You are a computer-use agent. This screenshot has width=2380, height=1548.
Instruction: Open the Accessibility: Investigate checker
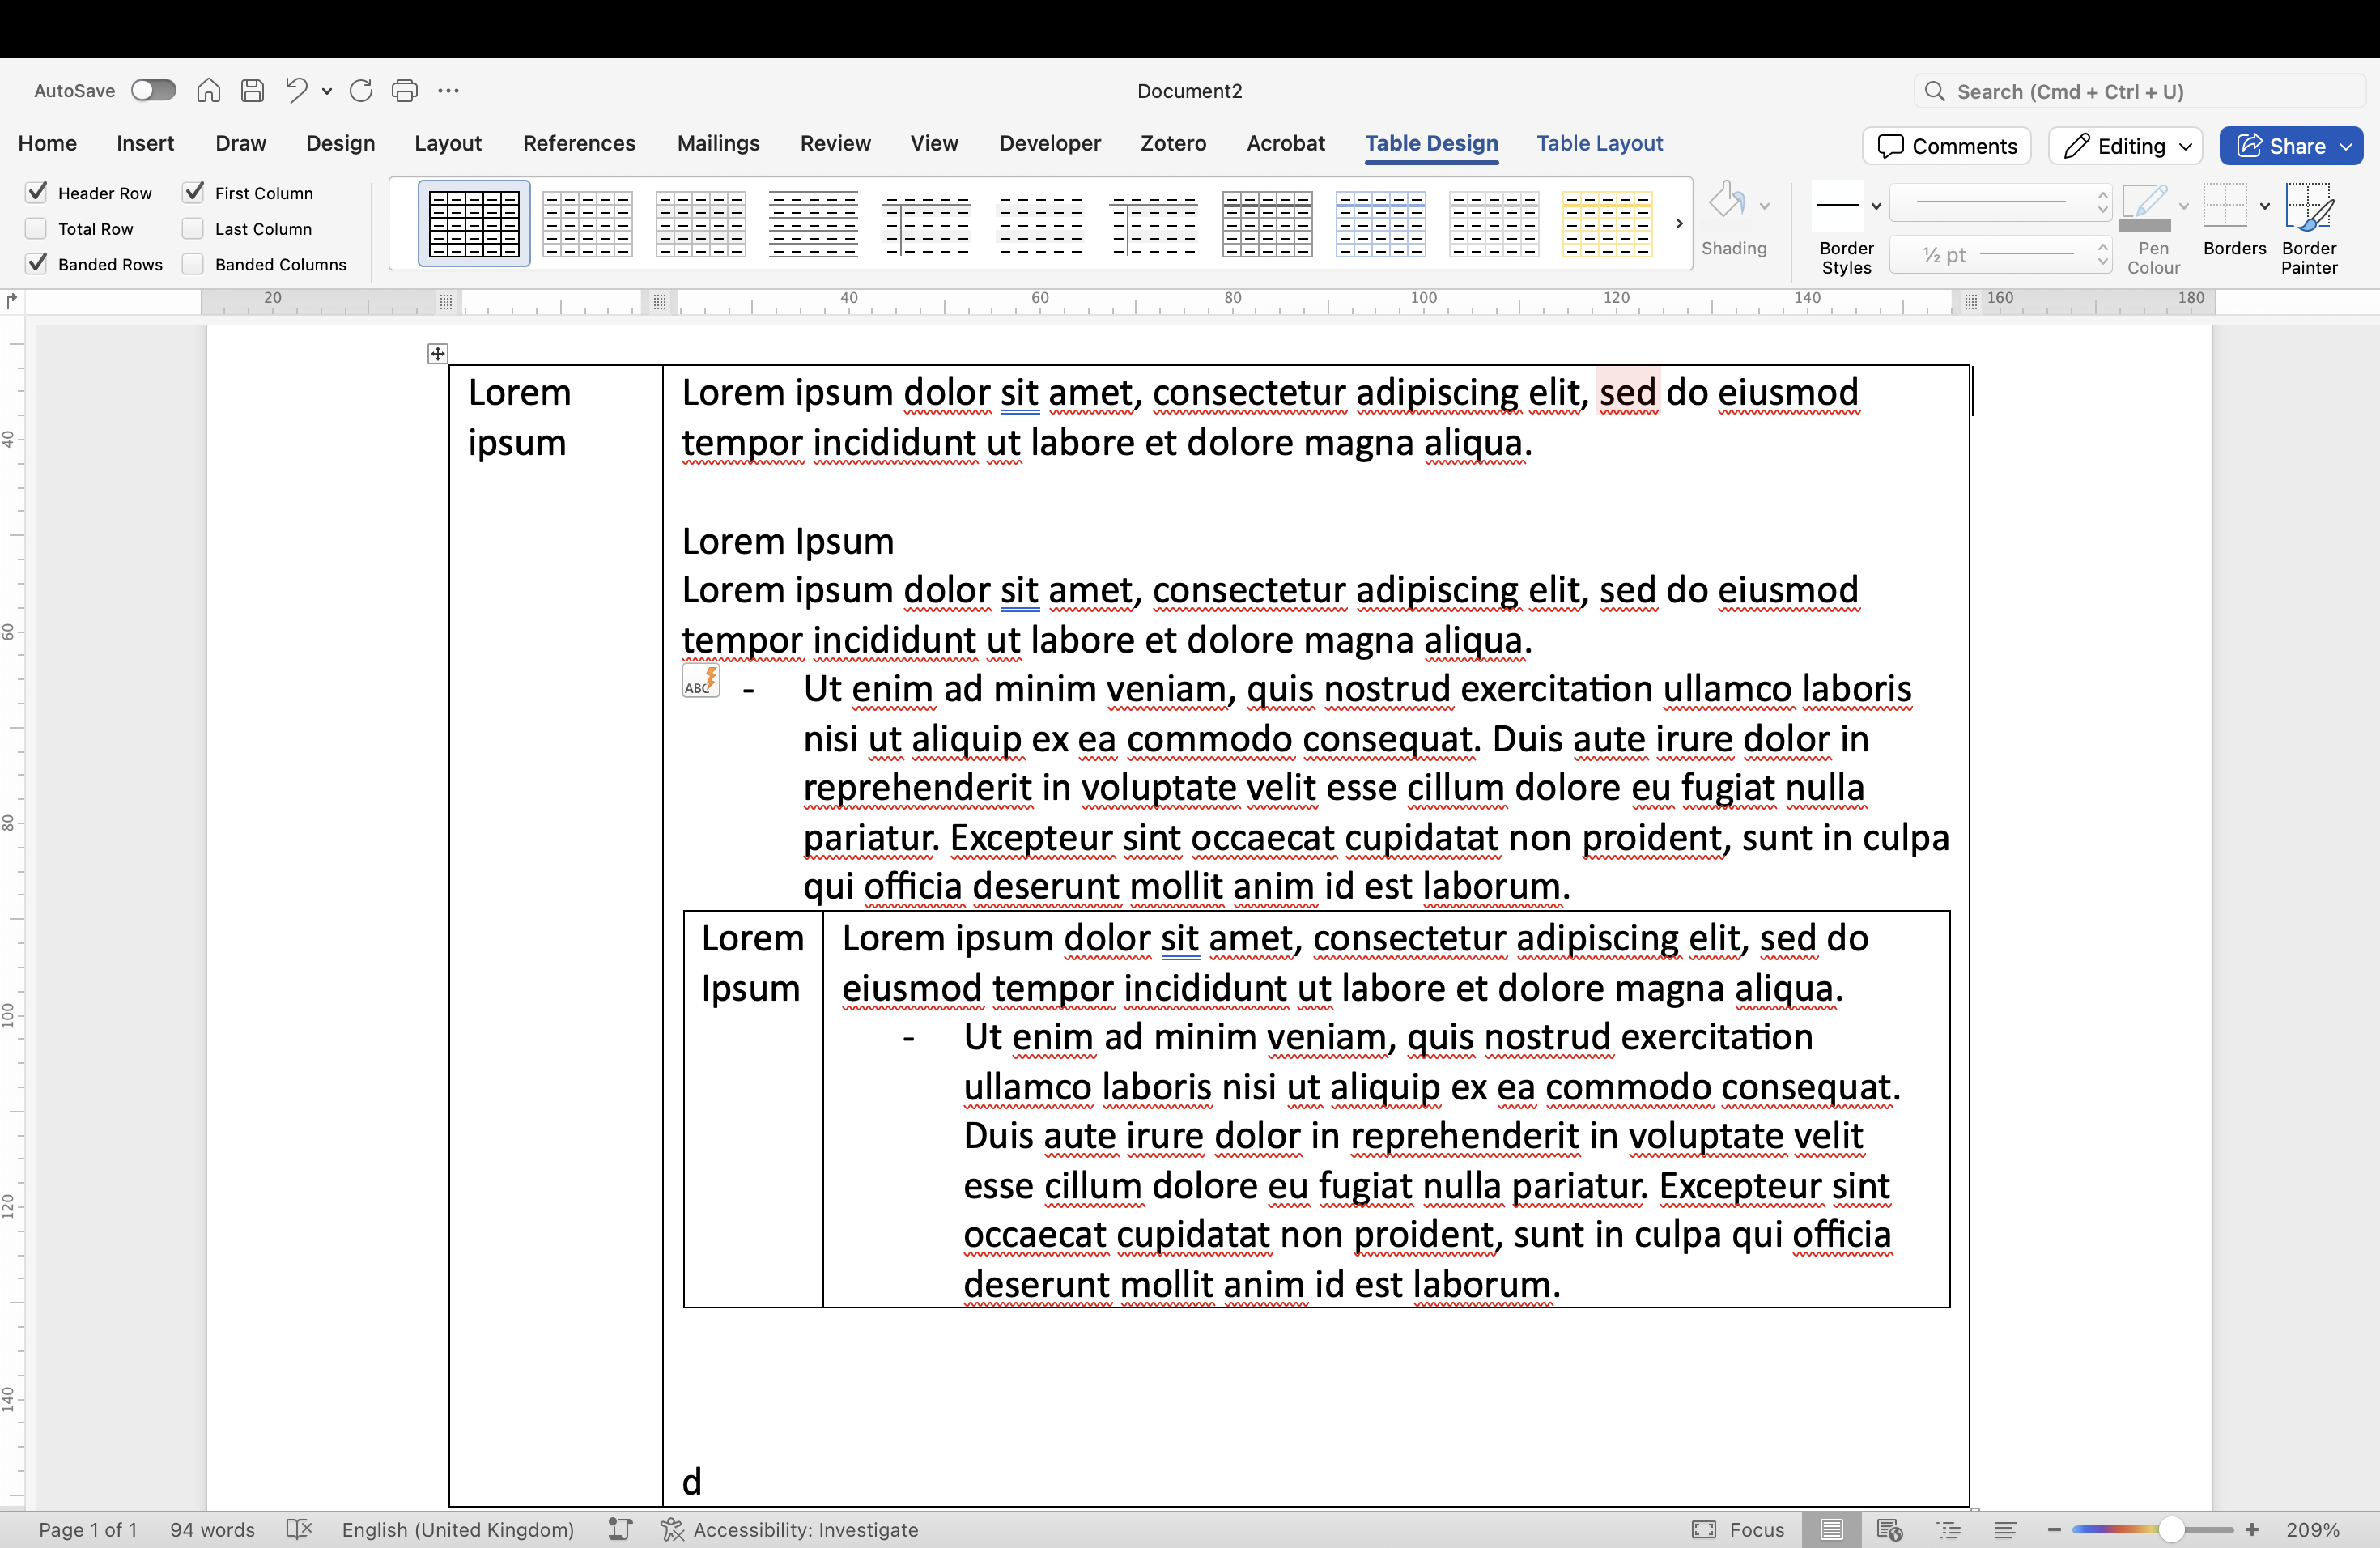789,1529
